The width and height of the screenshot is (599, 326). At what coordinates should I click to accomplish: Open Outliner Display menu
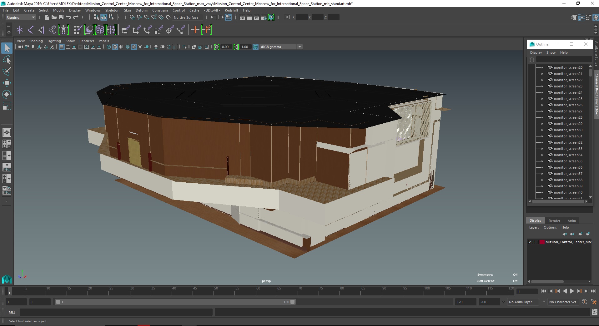click(x=536, y=52)
